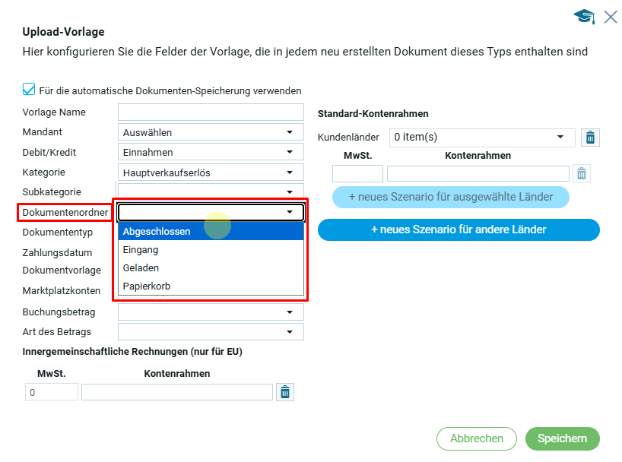Toggle automatic document storage checkbox

pos(29,90)
